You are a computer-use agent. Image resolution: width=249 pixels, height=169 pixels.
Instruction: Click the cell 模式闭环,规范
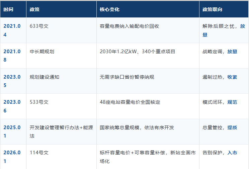[224, 106]
